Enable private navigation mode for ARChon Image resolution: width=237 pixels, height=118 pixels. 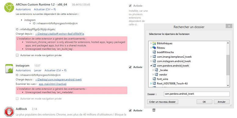pos(17,55)
